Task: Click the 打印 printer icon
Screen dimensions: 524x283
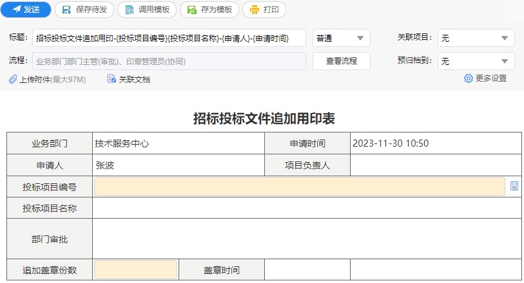Action: coord(255,10)
